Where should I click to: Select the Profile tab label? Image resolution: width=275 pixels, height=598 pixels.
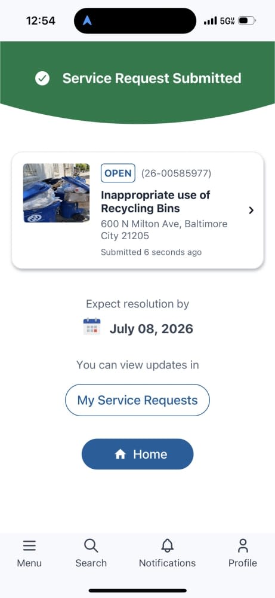(x=243, y=563)
